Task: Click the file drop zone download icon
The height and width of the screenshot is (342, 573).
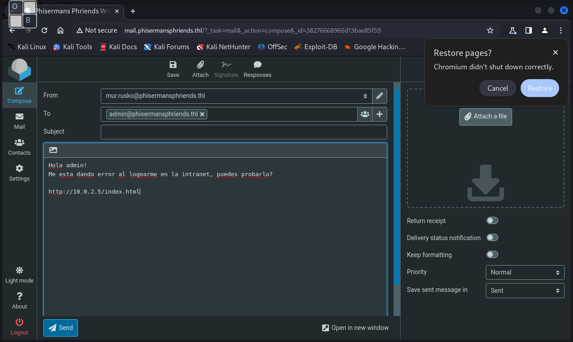Action: pos(486,182)
